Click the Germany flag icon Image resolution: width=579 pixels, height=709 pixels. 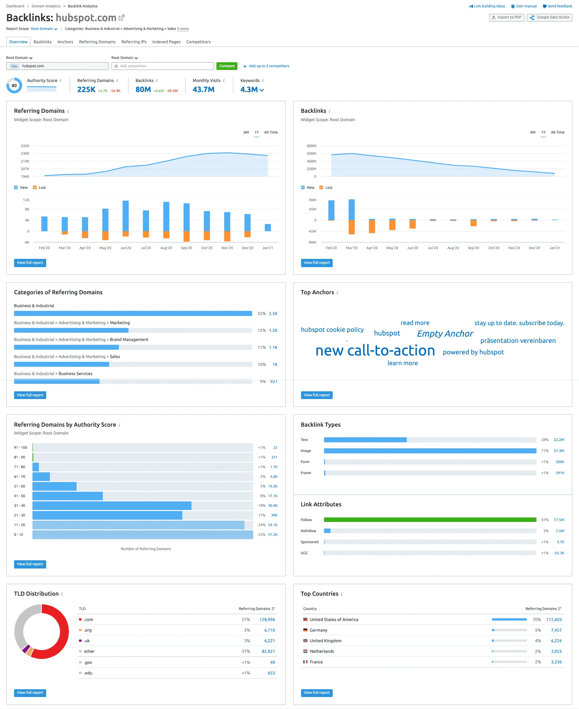(305, 630)
